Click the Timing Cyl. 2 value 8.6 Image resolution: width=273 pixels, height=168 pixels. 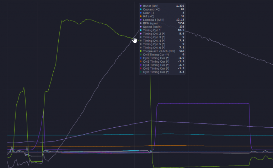[182, 34]
